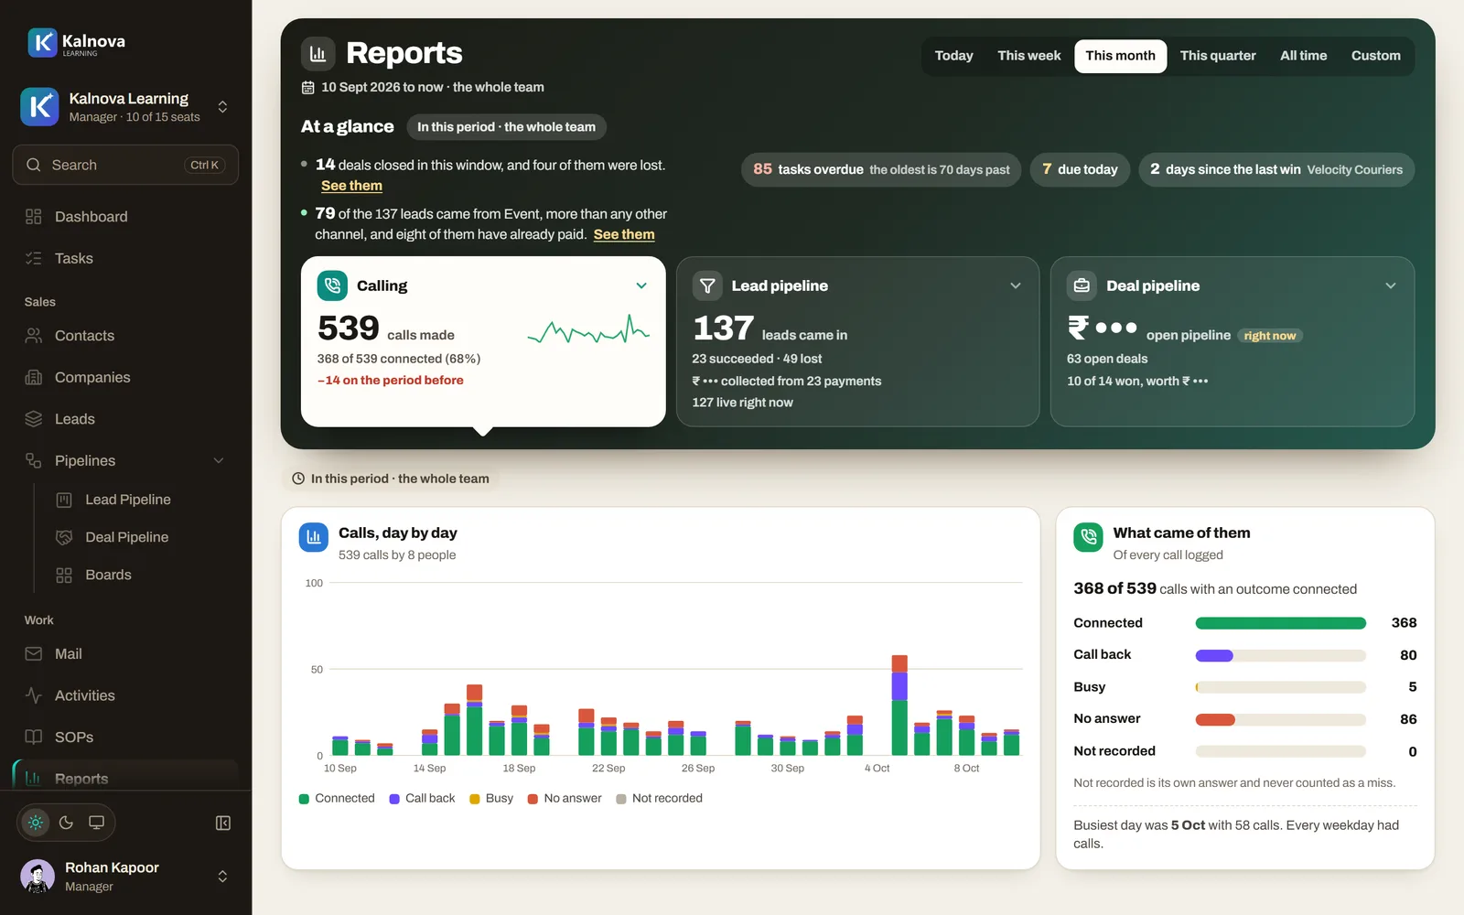Switch to light theme sun toggle

click(x=36, y=823)
